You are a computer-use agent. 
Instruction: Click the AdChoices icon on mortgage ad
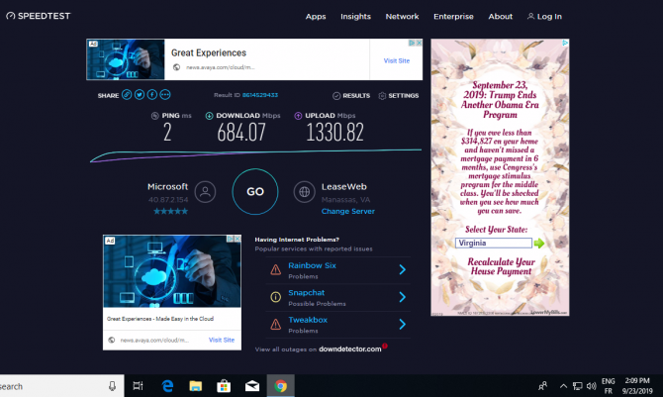[x=565, y=43]
